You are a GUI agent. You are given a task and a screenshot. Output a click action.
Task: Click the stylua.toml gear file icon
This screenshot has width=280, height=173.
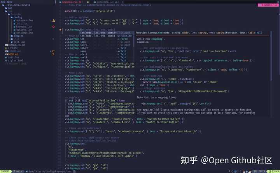(x=5, y=60)
